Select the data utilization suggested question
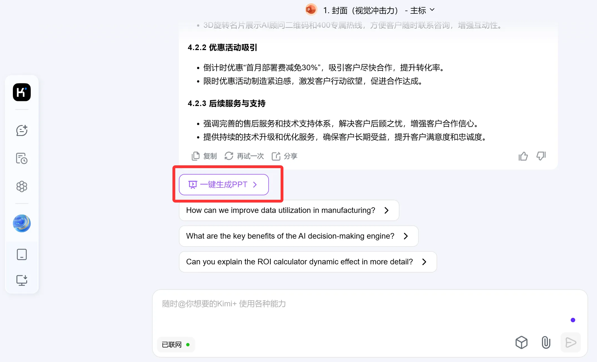The width and height of the screenshot is (597, 362). point(289,210)
